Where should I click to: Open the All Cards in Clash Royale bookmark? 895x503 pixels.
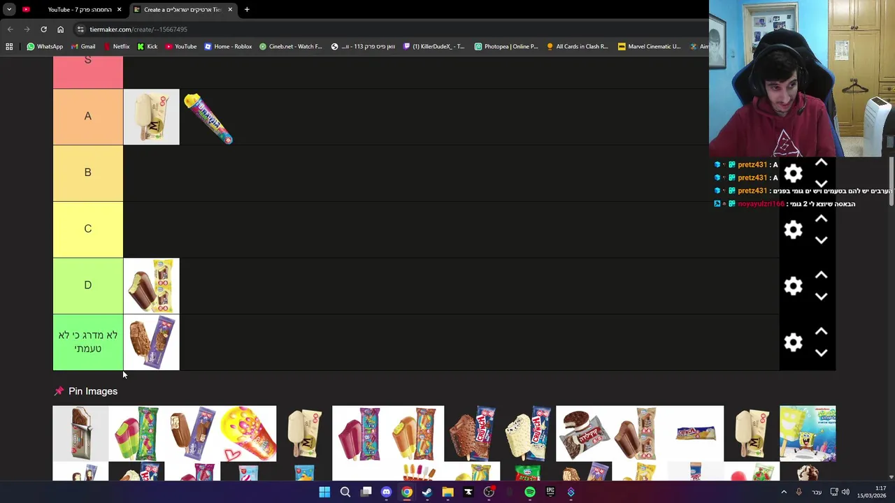click(578, 47)
